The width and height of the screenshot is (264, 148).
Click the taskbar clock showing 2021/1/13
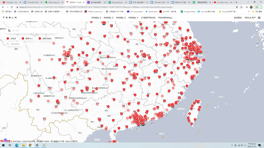pos(252,145)
